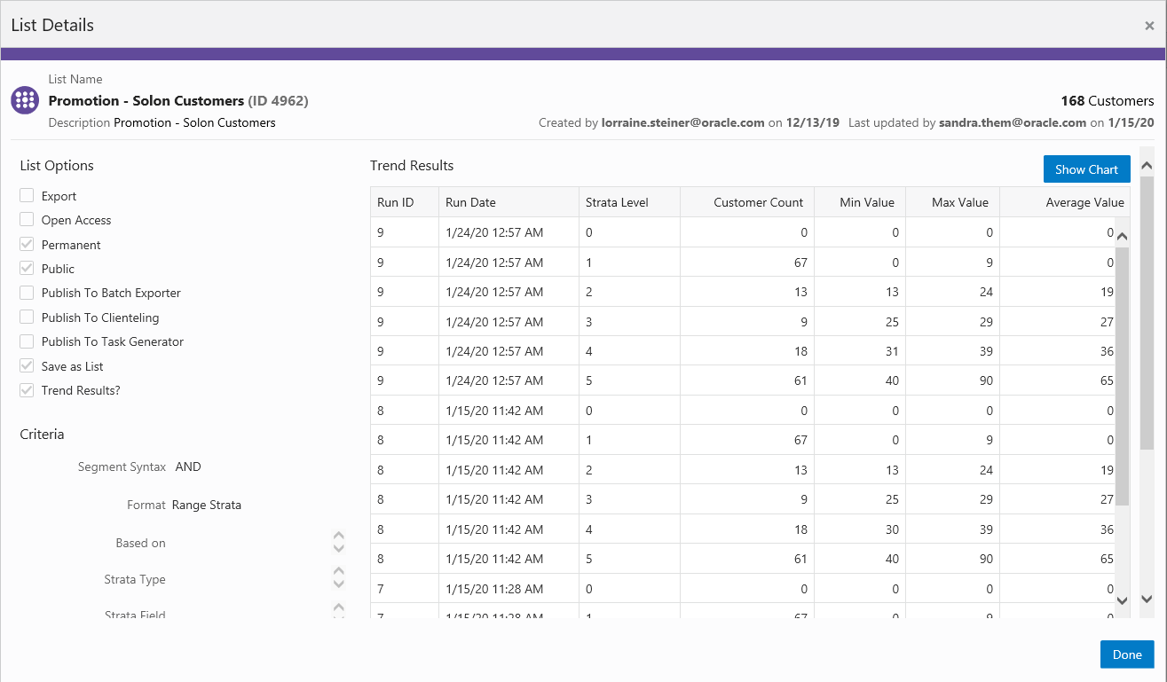Click average value 27 in Run 8 strata 3
This screenshot has height=682, width=1167.
[x=1107, y=499]
